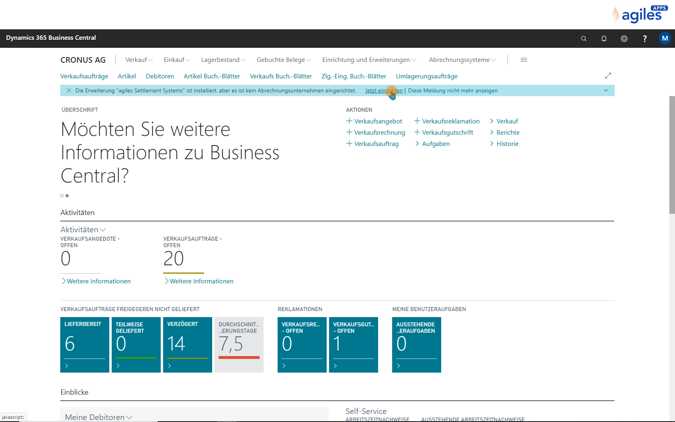Image resolution: width=675 pixels, height=422 pixels.
Task: Open the Aufgaben action group
Action: tap(432, 143)
